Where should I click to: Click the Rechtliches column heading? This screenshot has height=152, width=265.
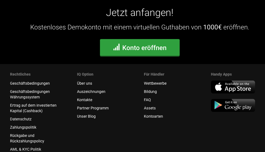20,74
